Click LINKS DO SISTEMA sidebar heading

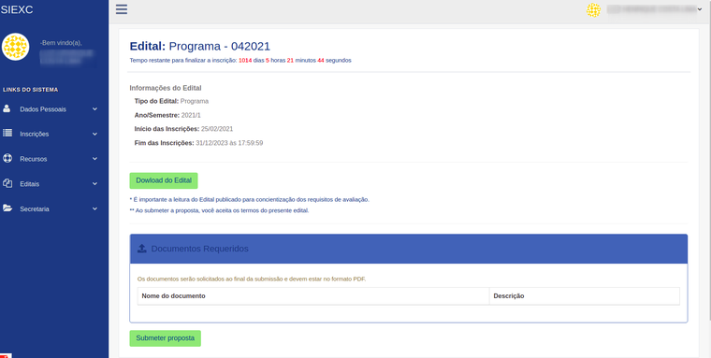(30, 90)
